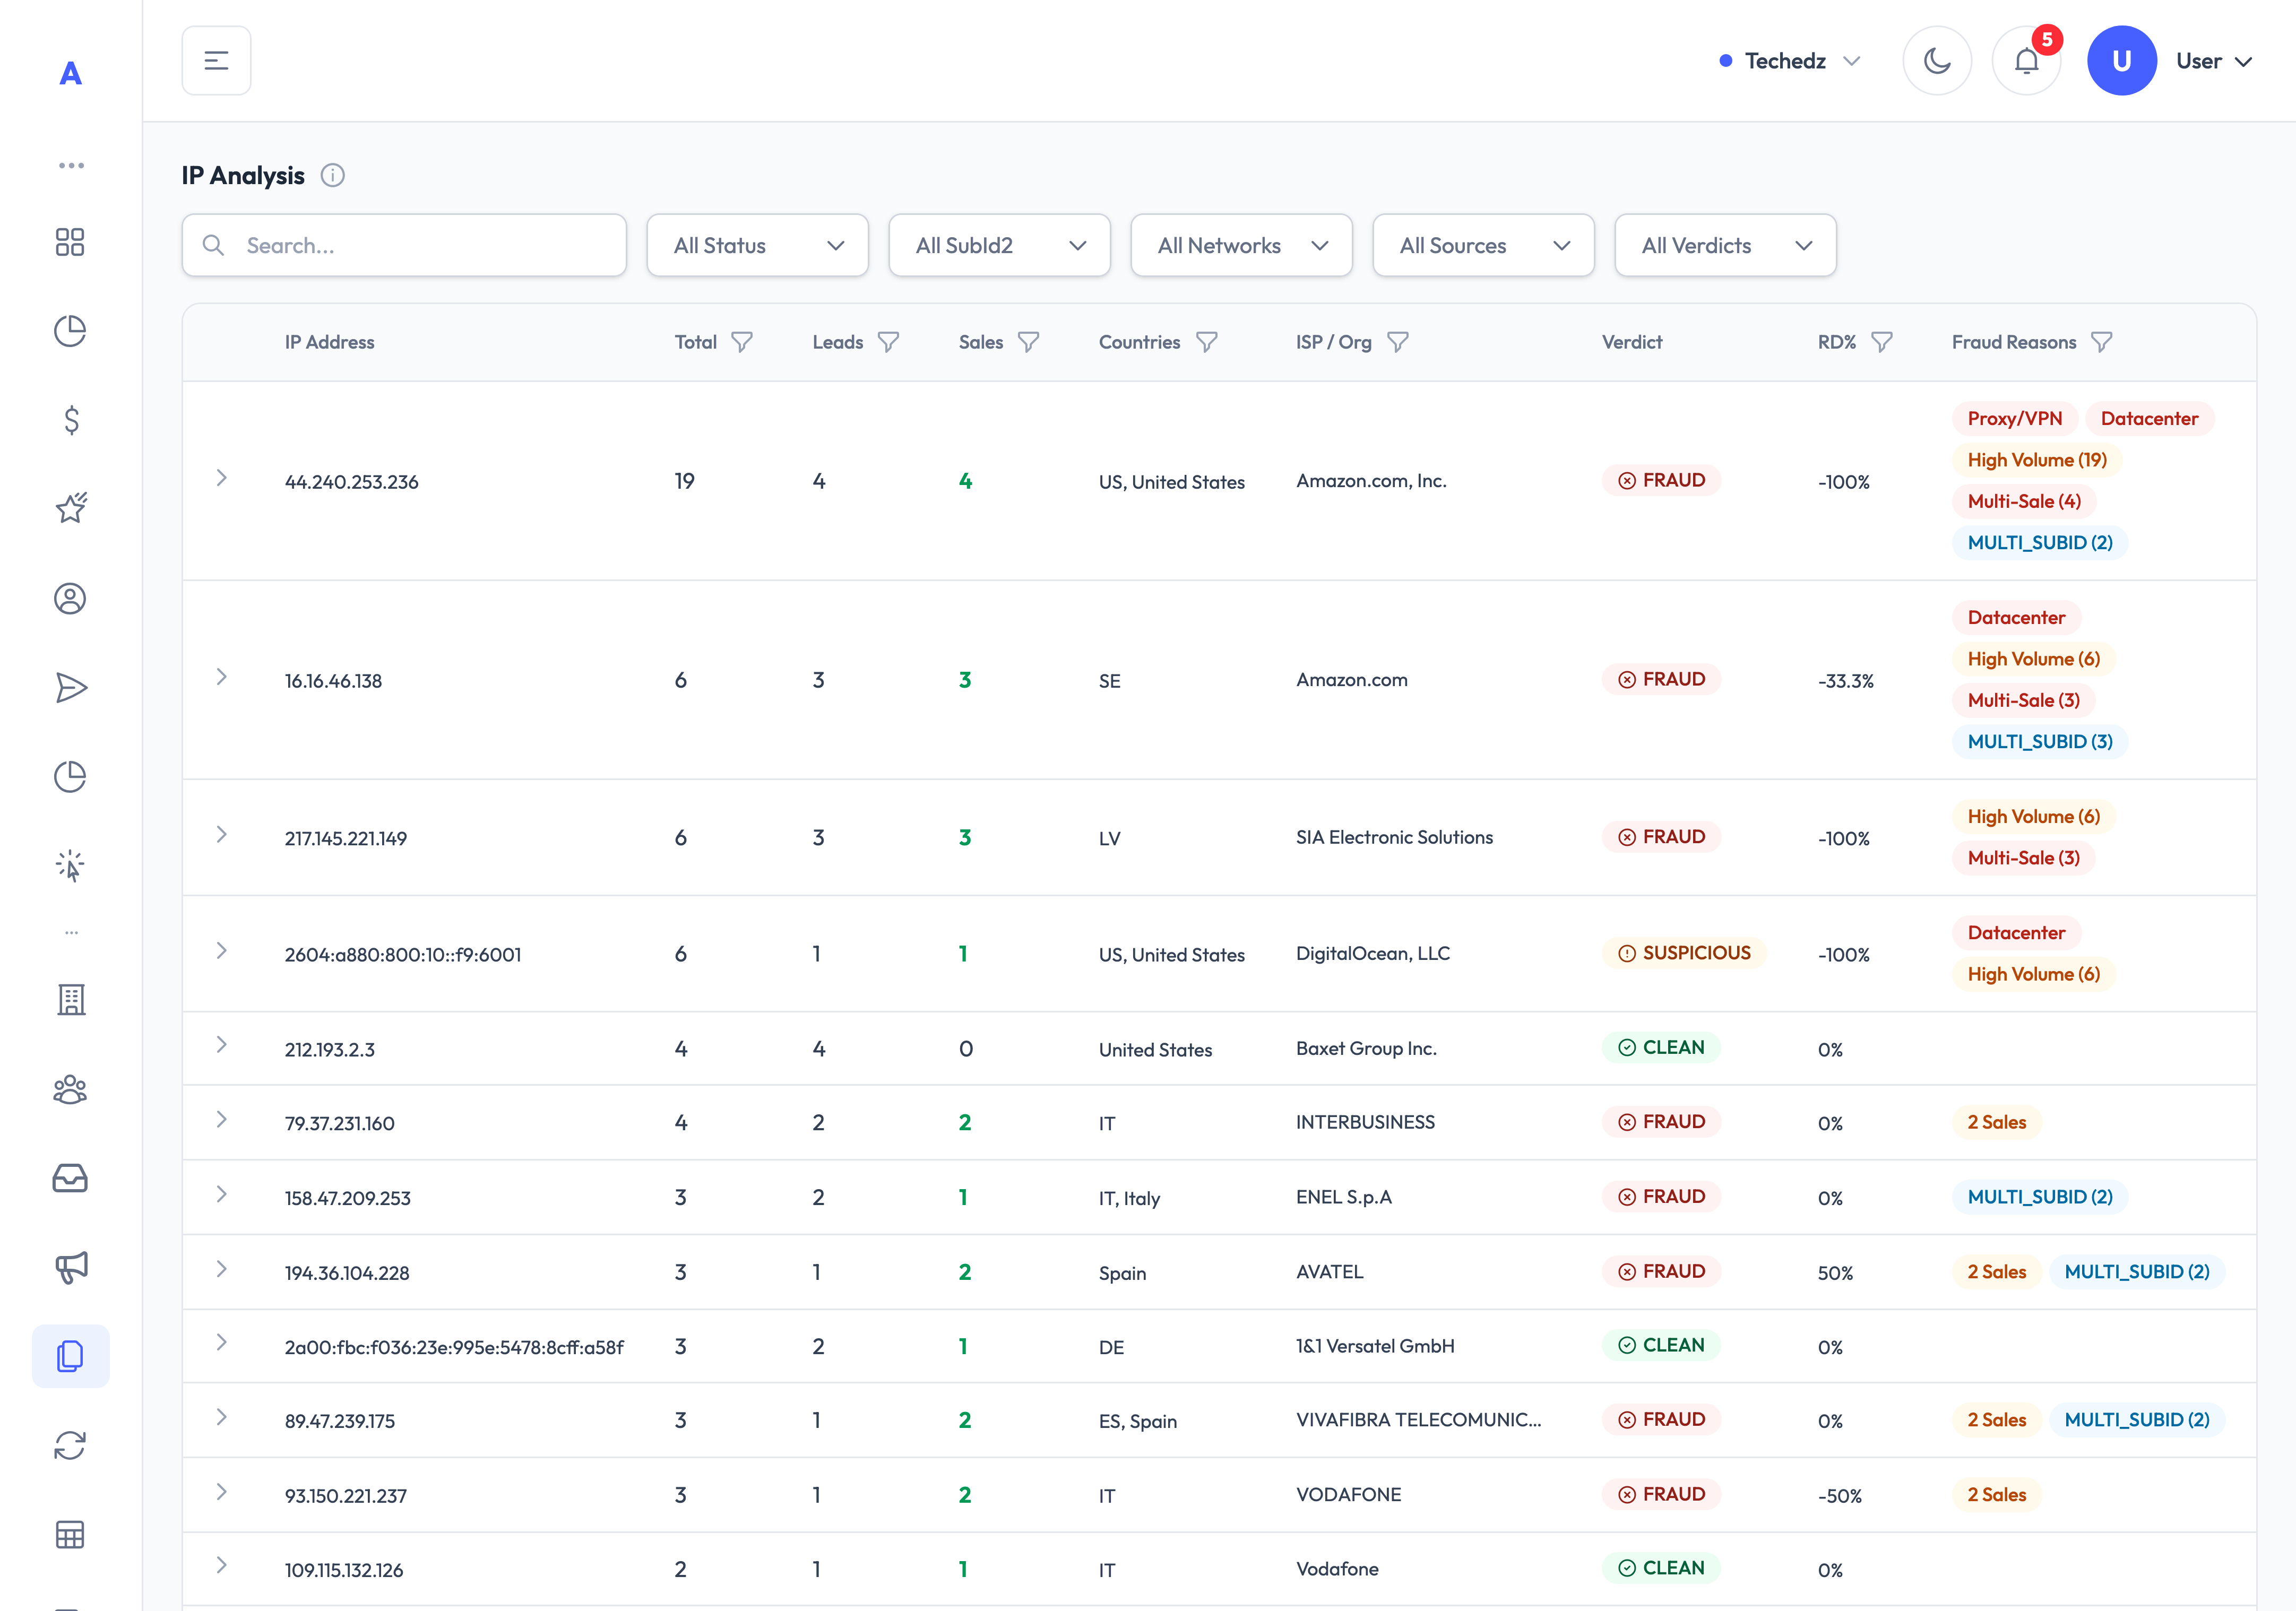Switch to dark mode with moon toggle
Viewport: 2296px width, 1611px height.
(x=1937, y=61)
